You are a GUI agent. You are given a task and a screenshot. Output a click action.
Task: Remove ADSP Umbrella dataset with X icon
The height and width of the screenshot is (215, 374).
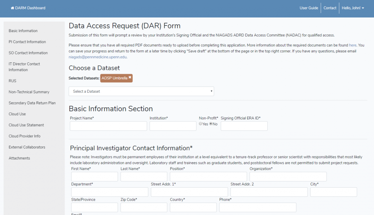130,77
